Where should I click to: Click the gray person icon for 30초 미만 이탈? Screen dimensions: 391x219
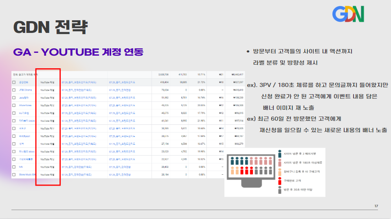(x=279, y=190)
